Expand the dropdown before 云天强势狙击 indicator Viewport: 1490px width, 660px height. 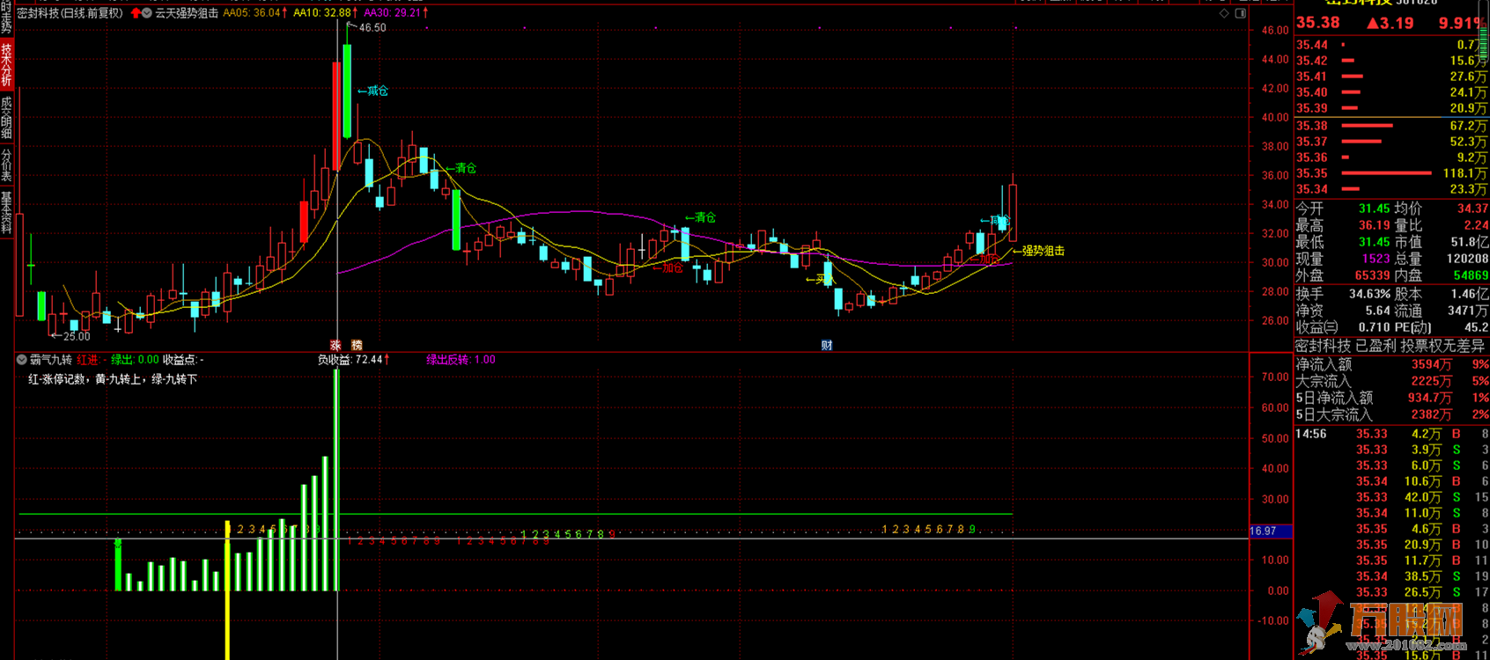[x=147, y=13]
